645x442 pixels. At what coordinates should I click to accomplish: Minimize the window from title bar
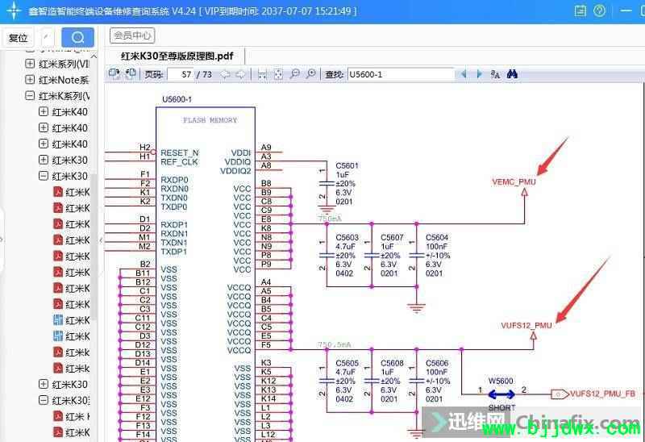(626, 10)
